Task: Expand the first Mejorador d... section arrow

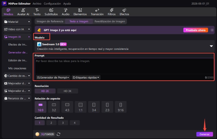Action: click(29, 83)
